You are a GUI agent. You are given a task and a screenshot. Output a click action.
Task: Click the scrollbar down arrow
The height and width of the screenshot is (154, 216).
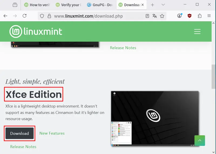tap(213, 152)
